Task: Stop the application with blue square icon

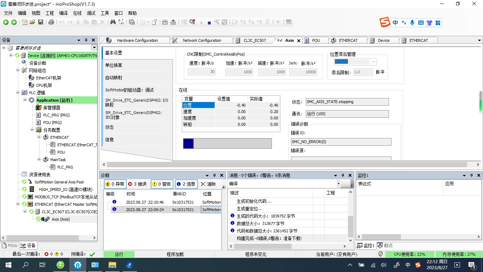Action: [x=209, y=22]
